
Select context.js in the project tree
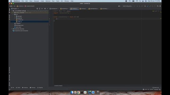pyautogui.click(x=20, y=20)
